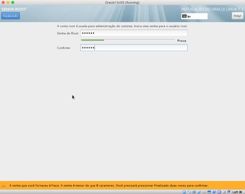The width and height of the screenshot is (245, 194).
Task: Click the Fraca strength label
Action: tap(182, 41)
